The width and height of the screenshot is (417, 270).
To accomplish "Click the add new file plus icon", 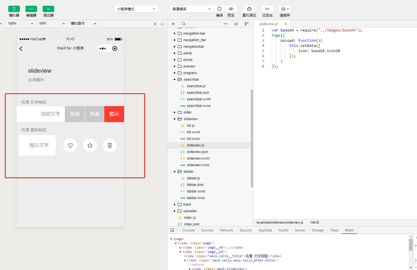I will click(x=173, y=24).
